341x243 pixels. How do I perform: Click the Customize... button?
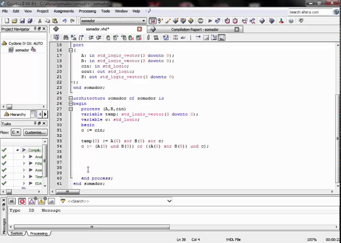[x=35, y=132]
